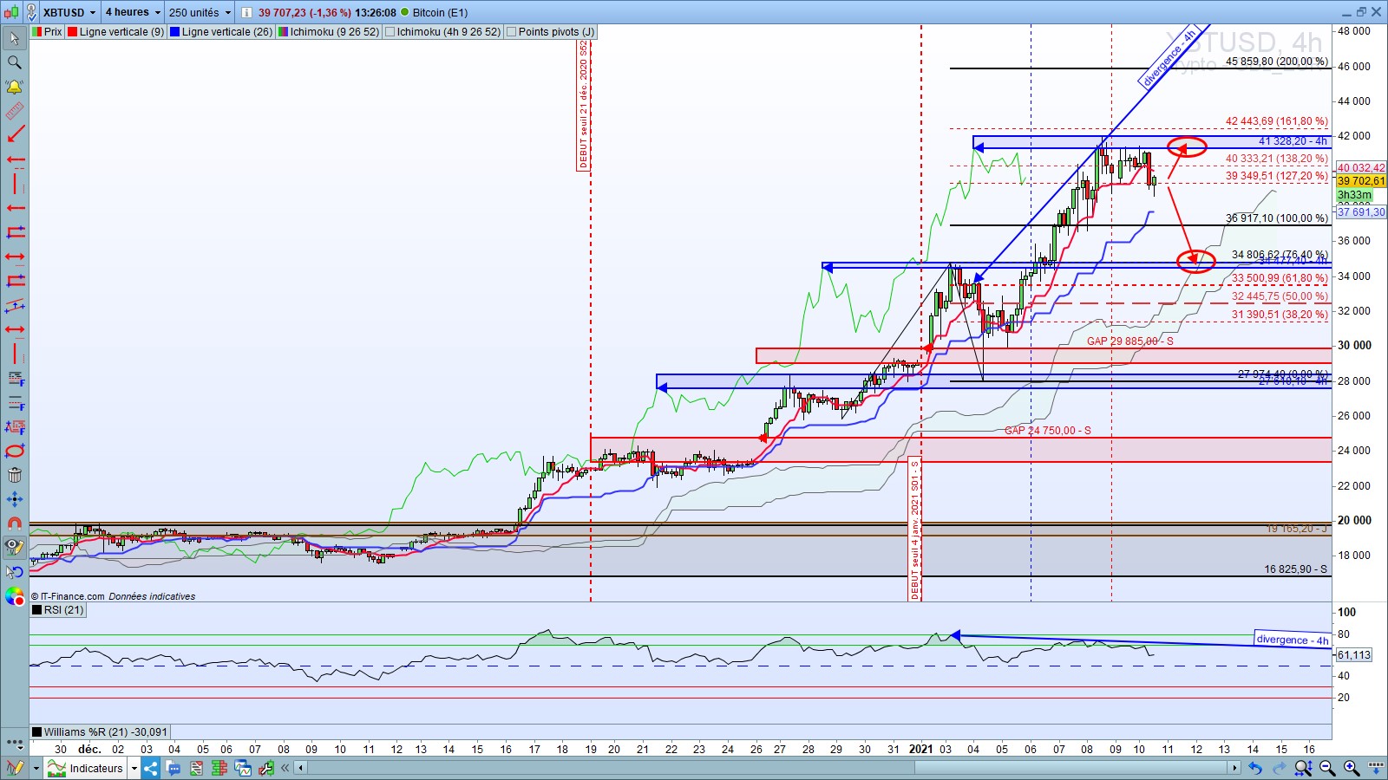This screenshot has width=1388, height=780.
Task: Click the 3h33m candle countdown label
Action: tap(1354, 196)
